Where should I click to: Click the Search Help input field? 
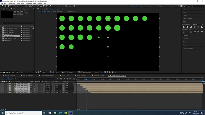pyautogui.click(x=194, y=6)
